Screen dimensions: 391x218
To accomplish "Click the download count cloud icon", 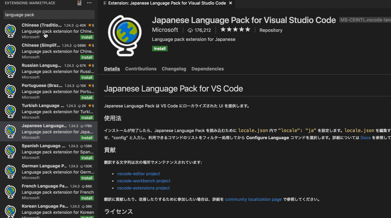I will coord(190,30).
